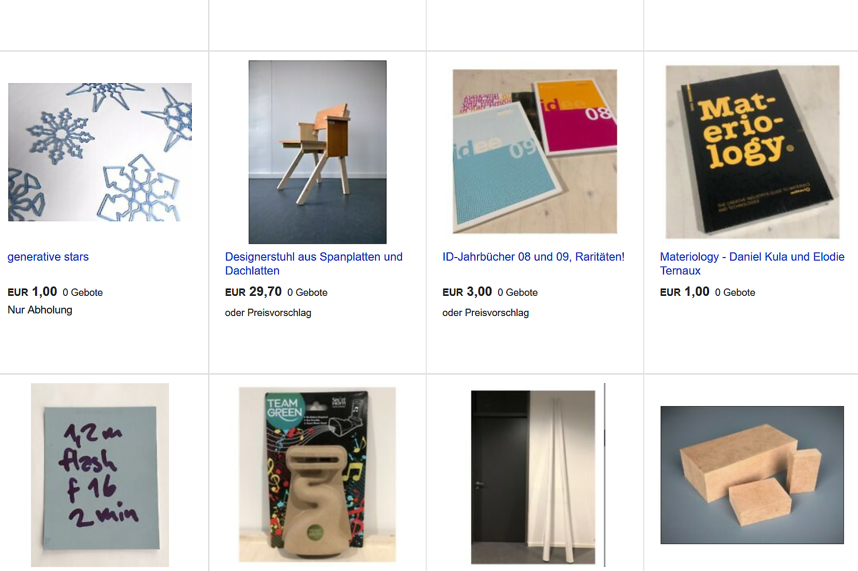
Task: Open the generative stars listing title
Action: pos(48,257)
